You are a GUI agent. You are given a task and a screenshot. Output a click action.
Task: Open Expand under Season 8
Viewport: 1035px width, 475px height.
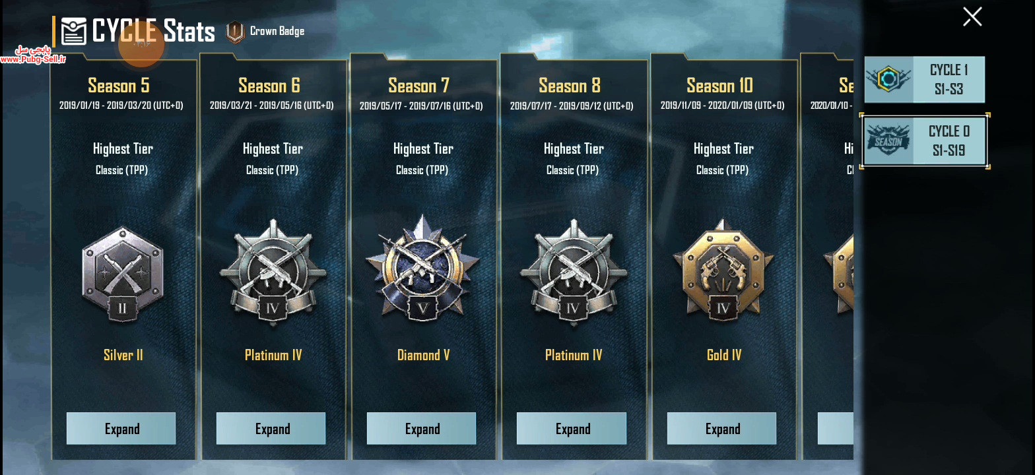point(572,429)
